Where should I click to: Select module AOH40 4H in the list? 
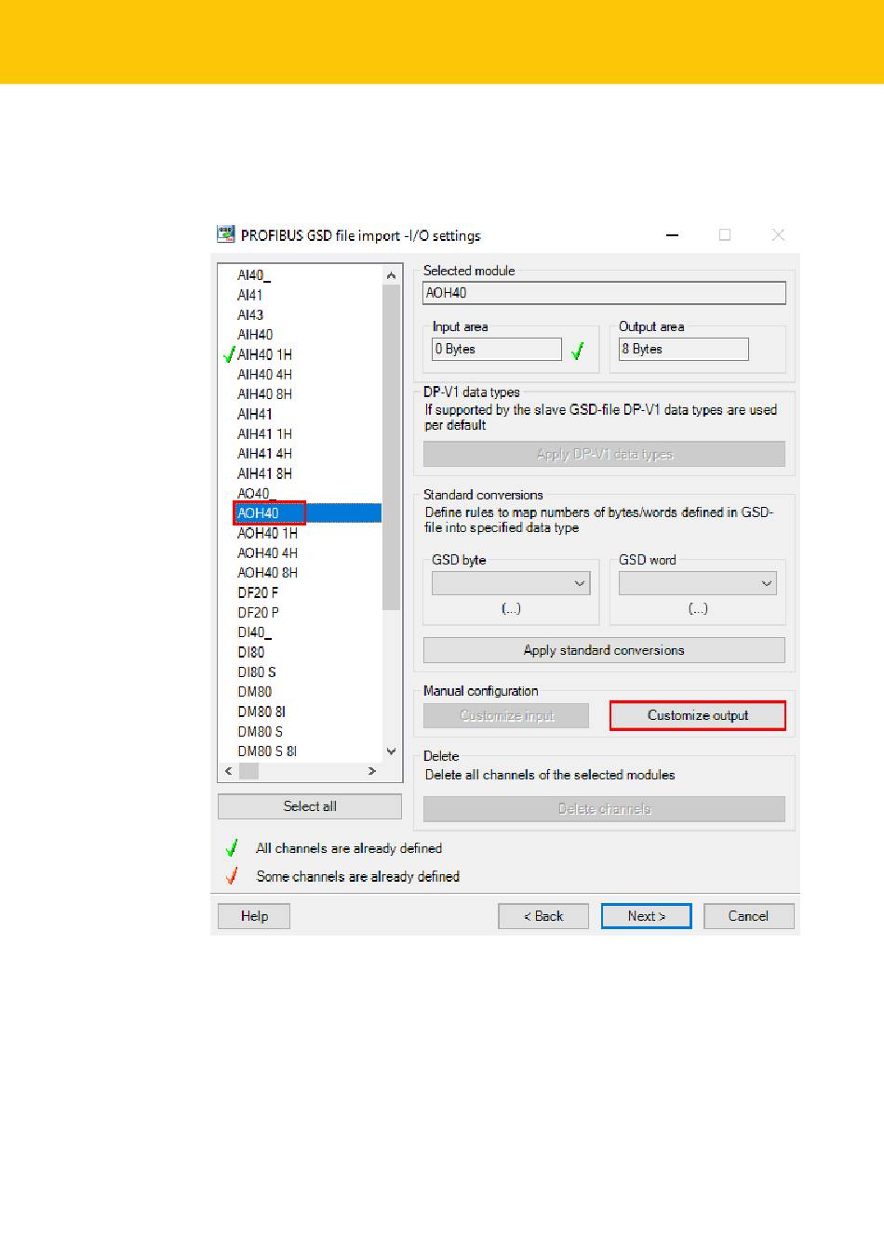(267, 553)
